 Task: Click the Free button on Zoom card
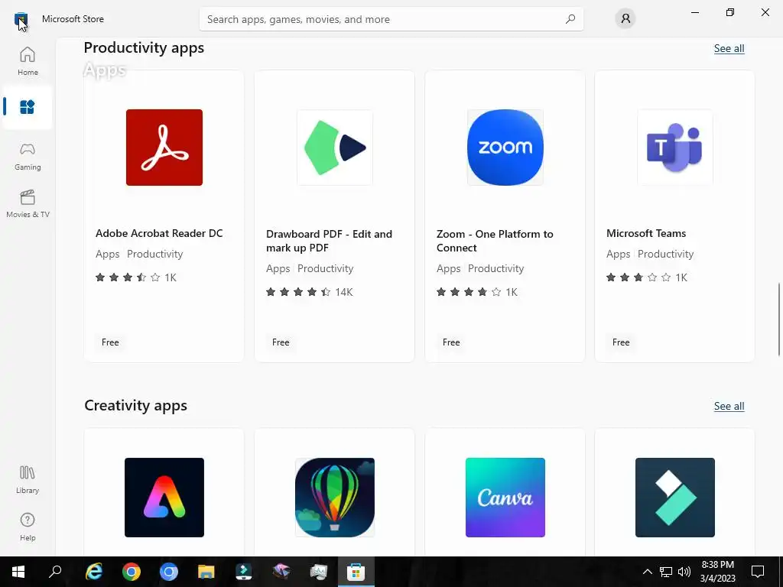tap(451, 342)
